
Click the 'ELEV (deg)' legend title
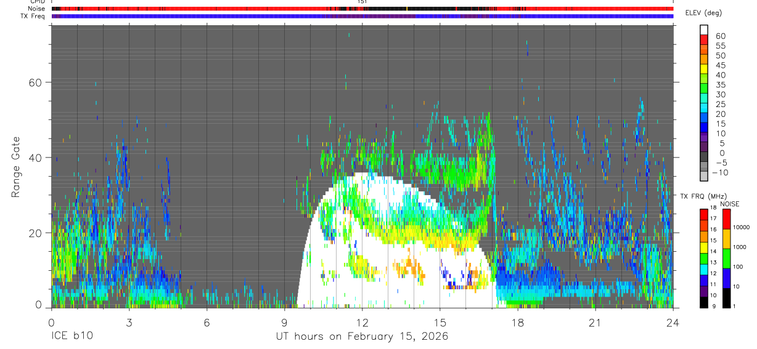tap(703, 13)
